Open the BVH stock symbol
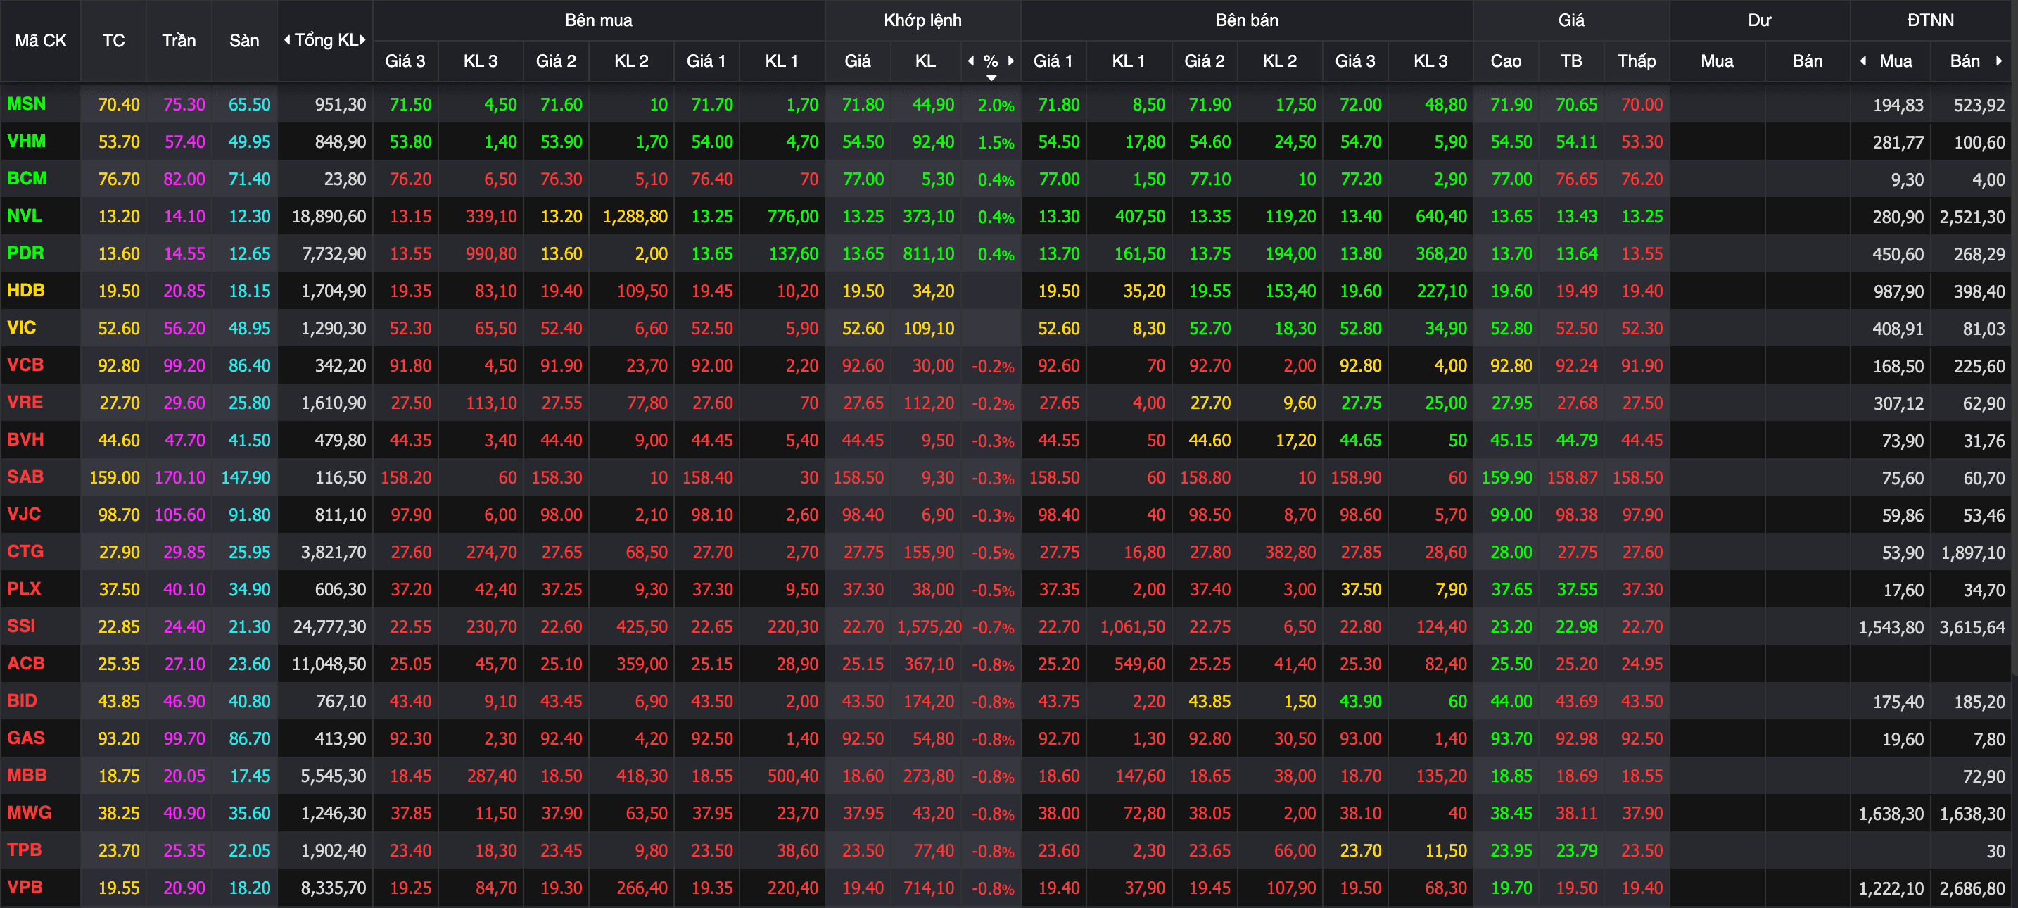 tap(26, 441)
